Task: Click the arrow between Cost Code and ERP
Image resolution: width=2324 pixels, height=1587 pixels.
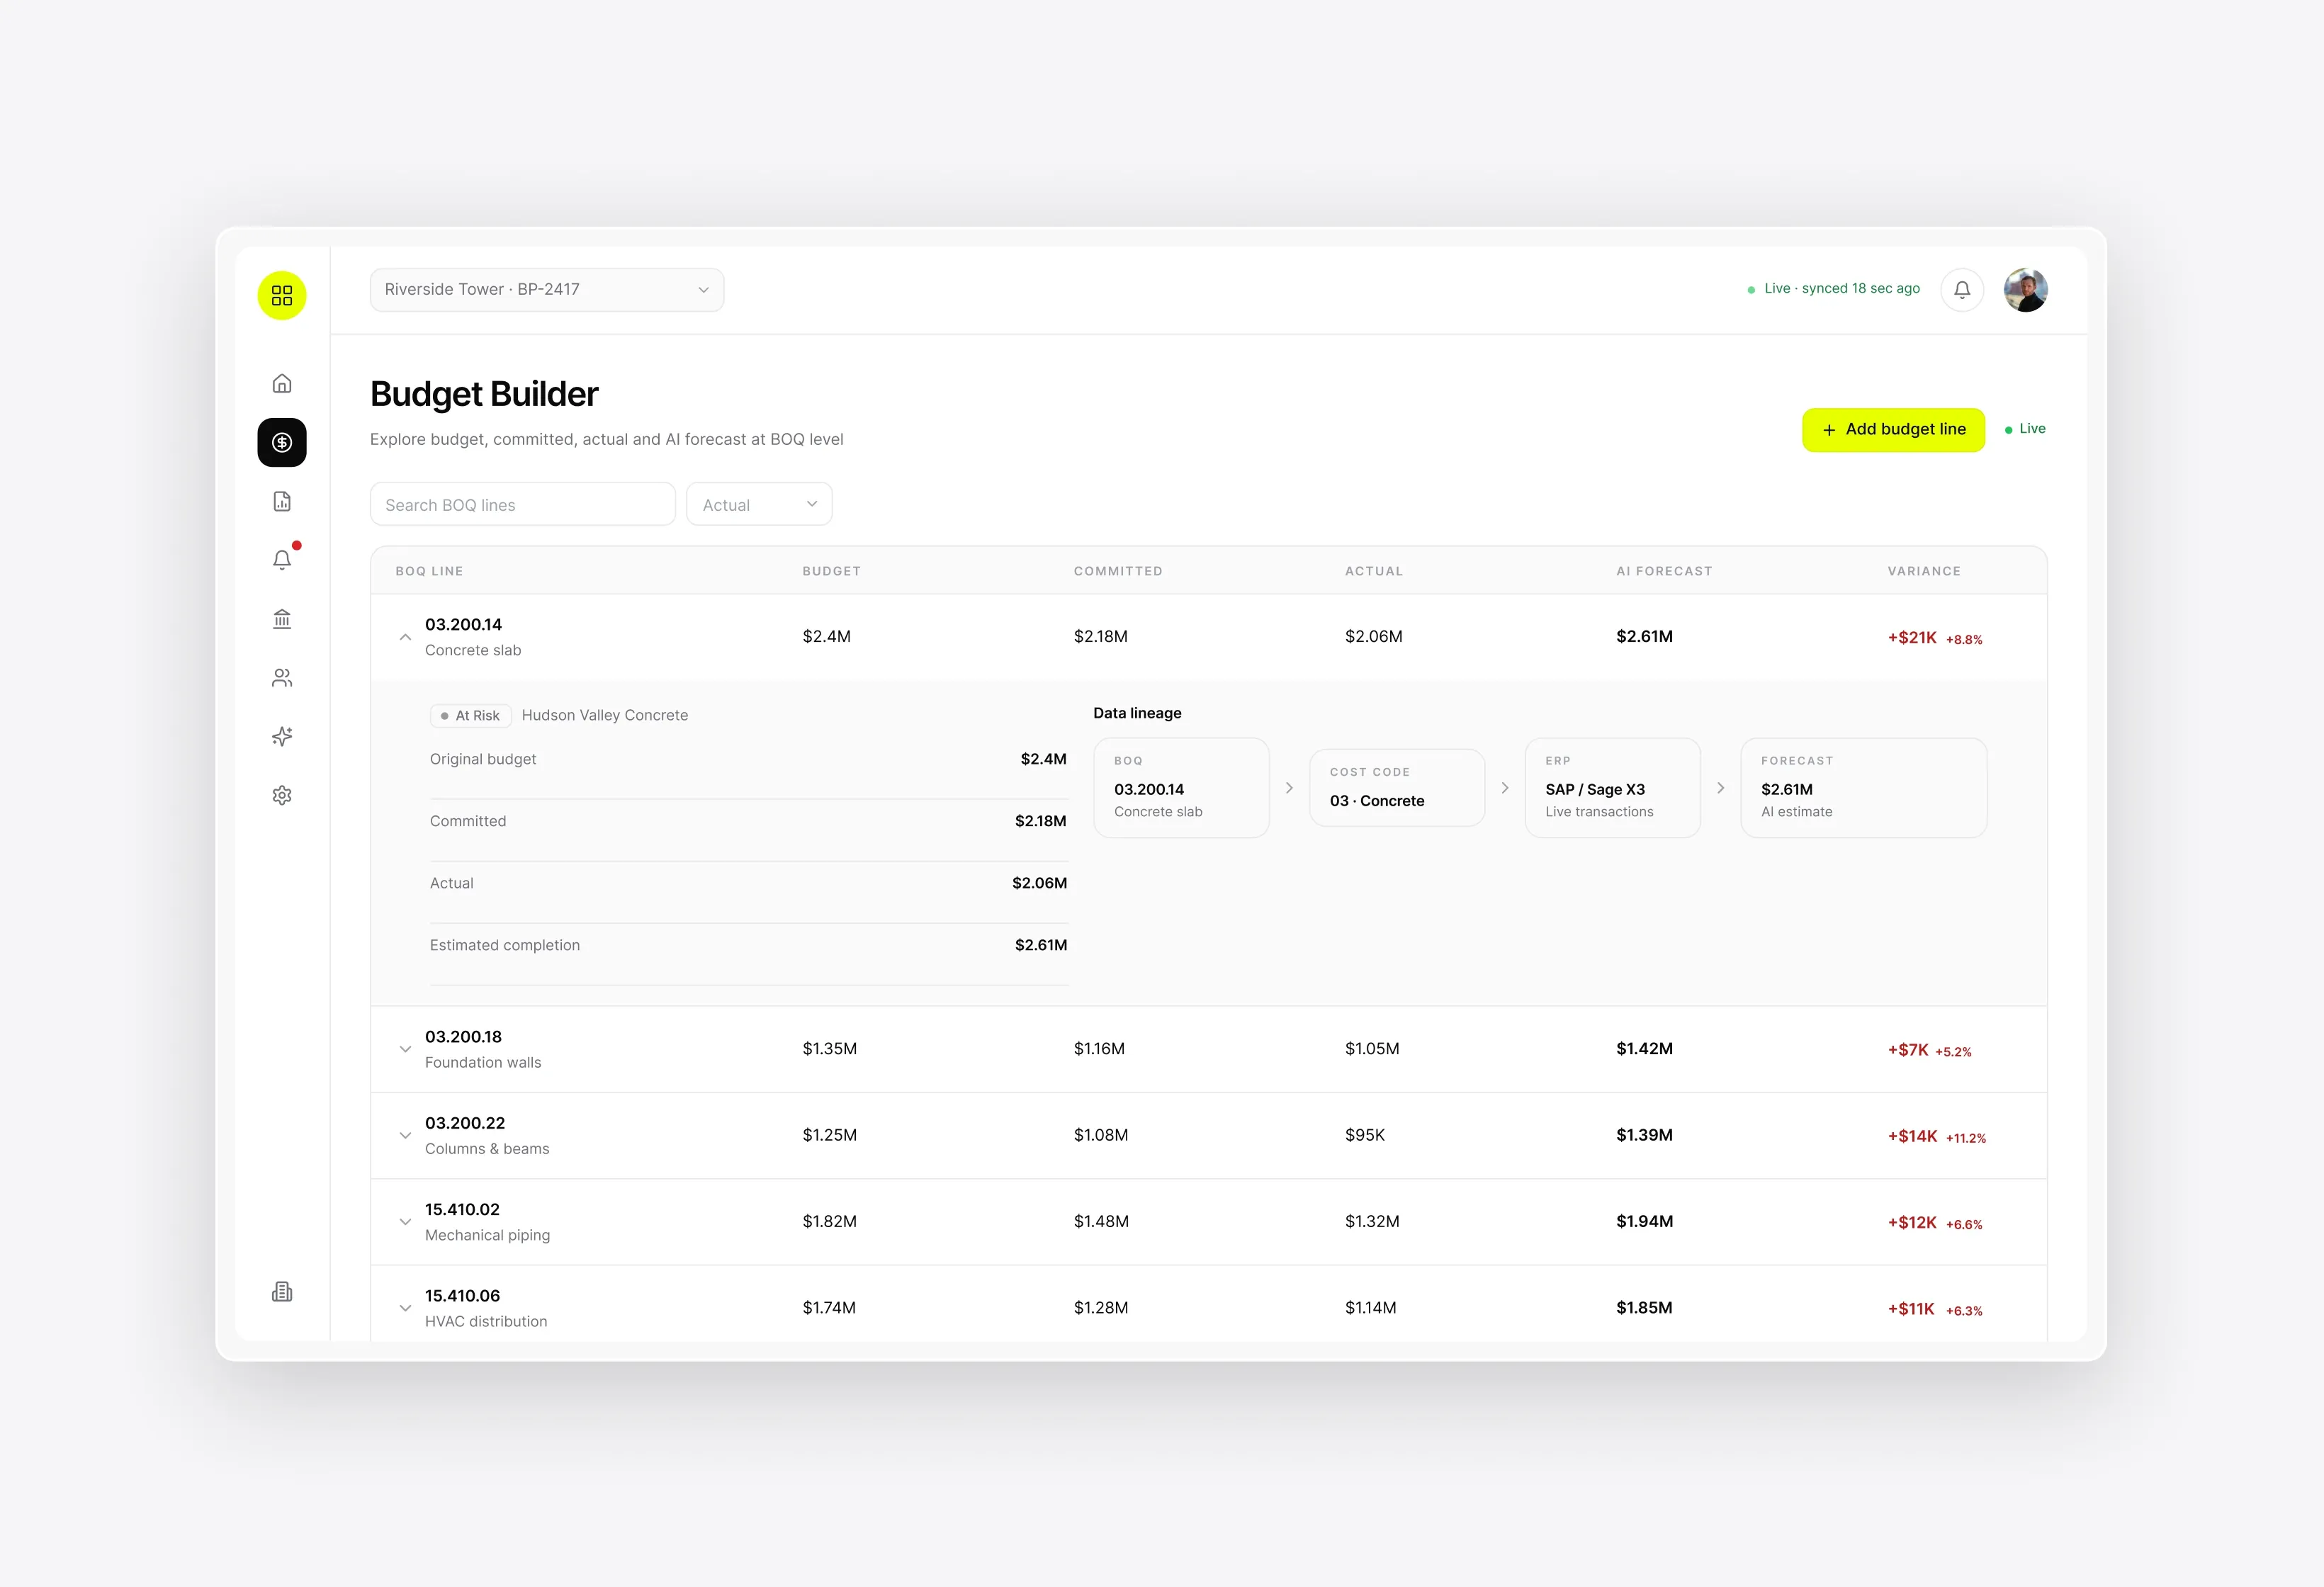Action: [1505, 788]
